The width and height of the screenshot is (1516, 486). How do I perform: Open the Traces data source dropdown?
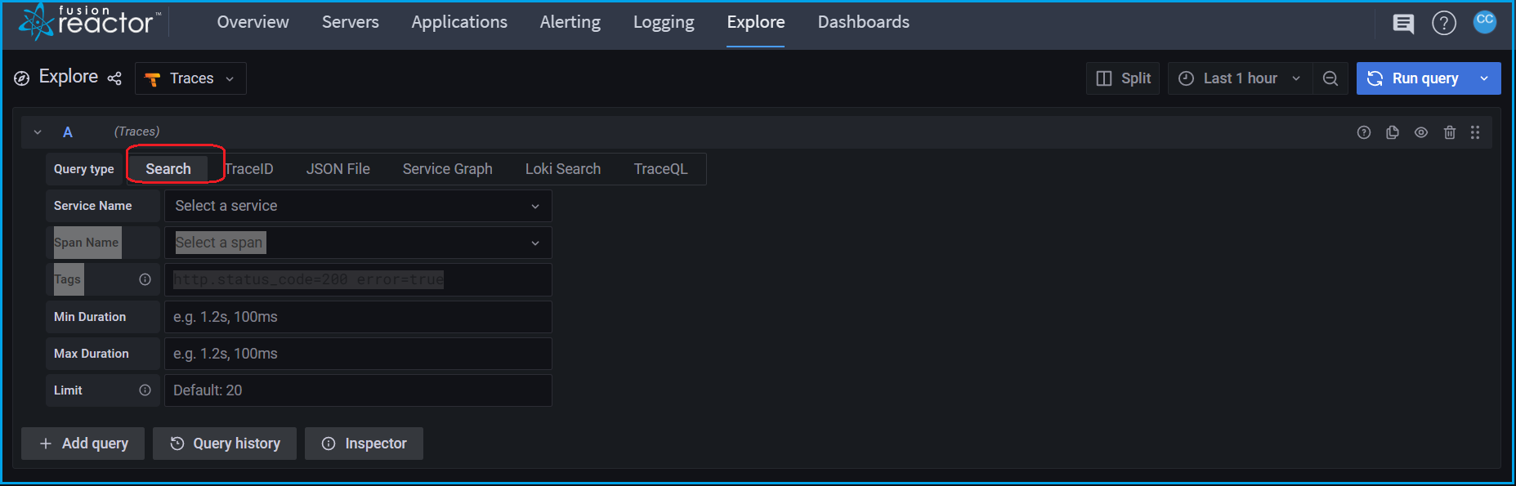click(x=190, y=78)
